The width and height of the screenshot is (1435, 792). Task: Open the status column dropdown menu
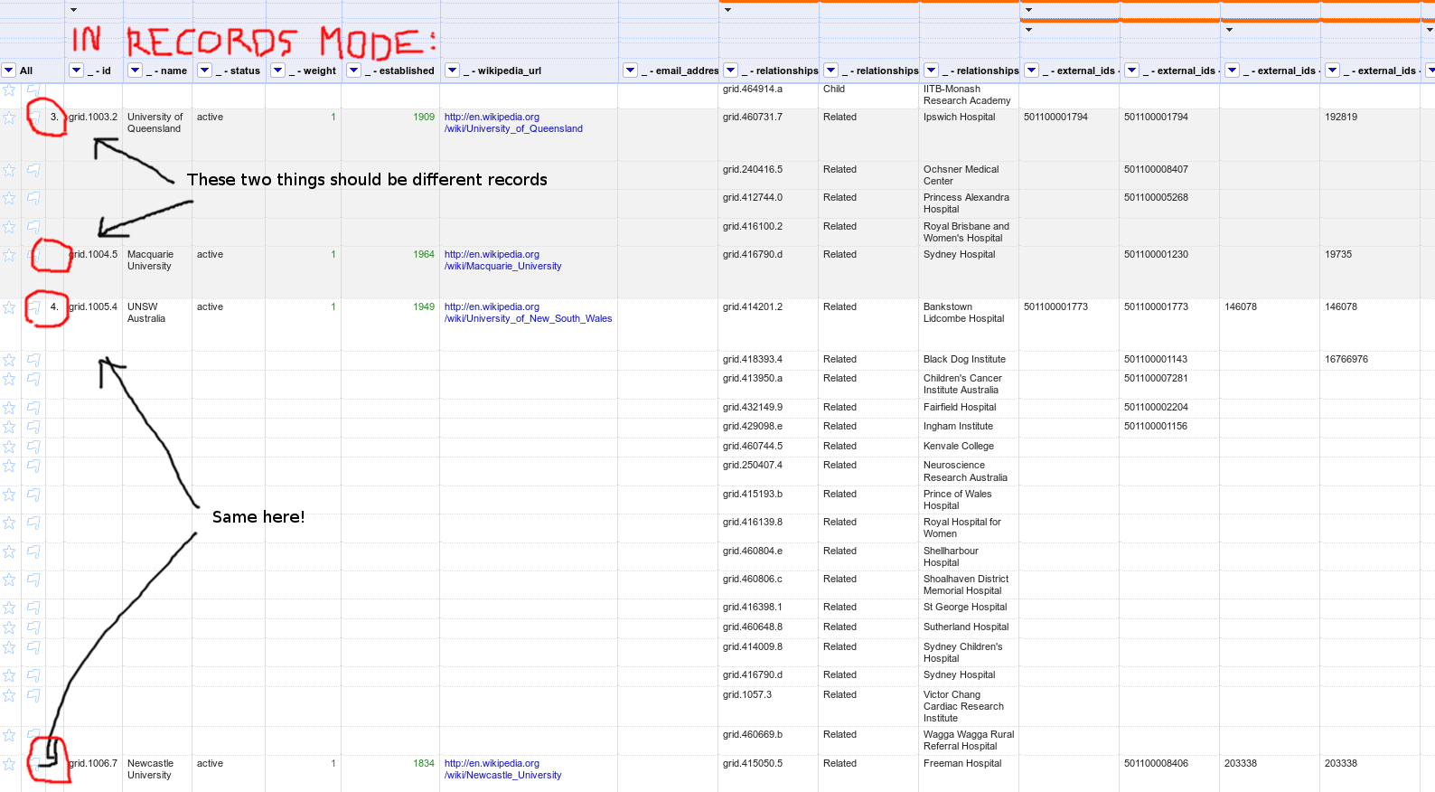(205, 71)
